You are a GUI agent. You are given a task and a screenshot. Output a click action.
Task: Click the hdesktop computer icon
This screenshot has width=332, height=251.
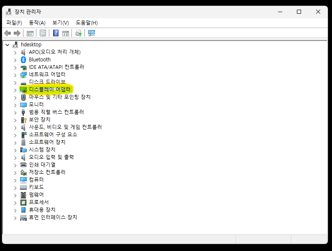tap(15, 45)
